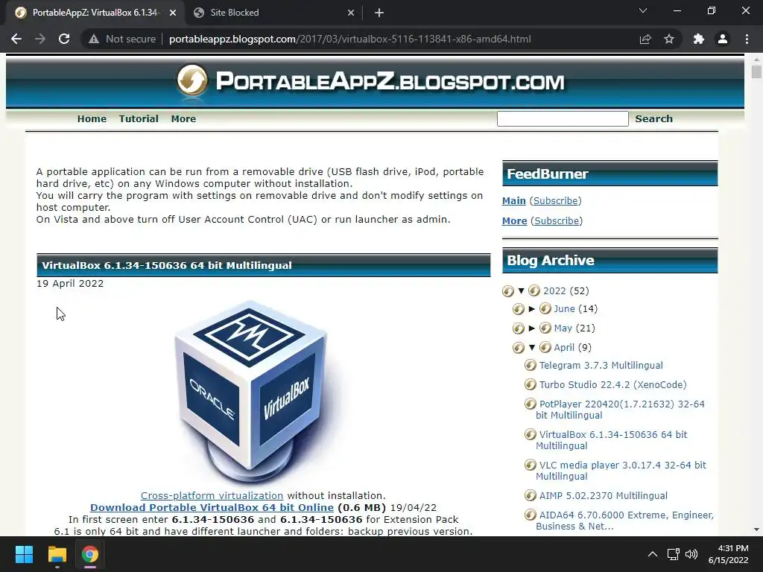
Task: Click the PortableAppZ logo icon in header
Action: pyautogui.click(x=192, y=79)
